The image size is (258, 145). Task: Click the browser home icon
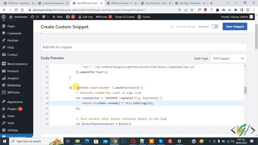coord(22,10)
